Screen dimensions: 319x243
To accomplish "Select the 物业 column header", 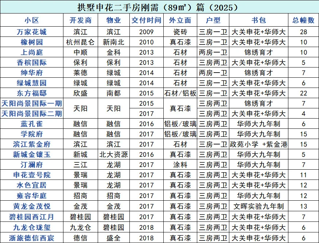I will coord(113,20).
